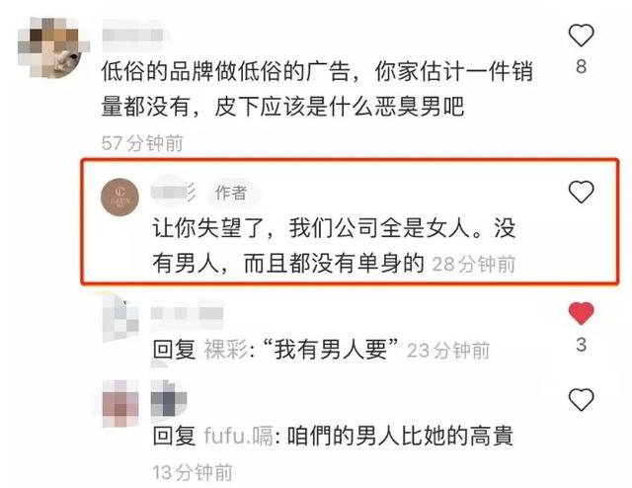
Task: Open the mentioned user fufu.嗝 profile
Action: (239, 436)
